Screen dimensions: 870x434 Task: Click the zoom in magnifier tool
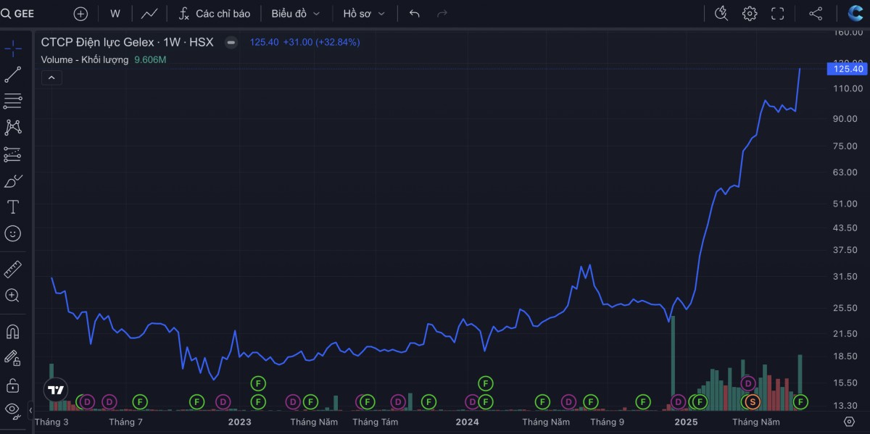(x=12, y=296)
